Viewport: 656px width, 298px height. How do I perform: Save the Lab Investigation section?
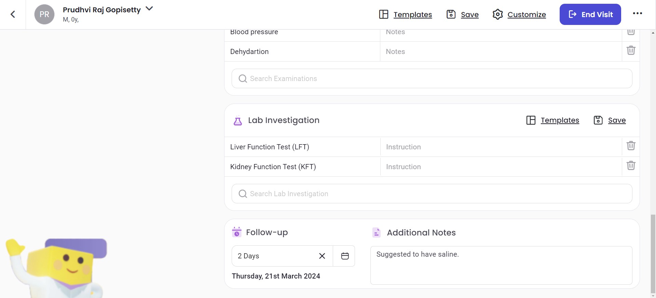610,120
